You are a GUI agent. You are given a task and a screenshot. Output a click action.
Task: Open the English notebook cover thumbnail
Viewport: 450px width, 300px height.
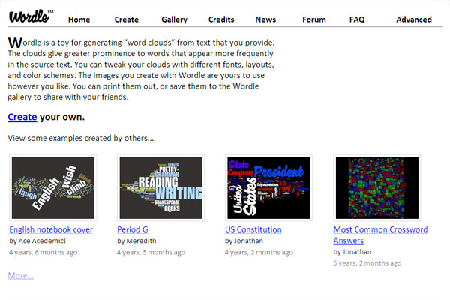point(53,187)
